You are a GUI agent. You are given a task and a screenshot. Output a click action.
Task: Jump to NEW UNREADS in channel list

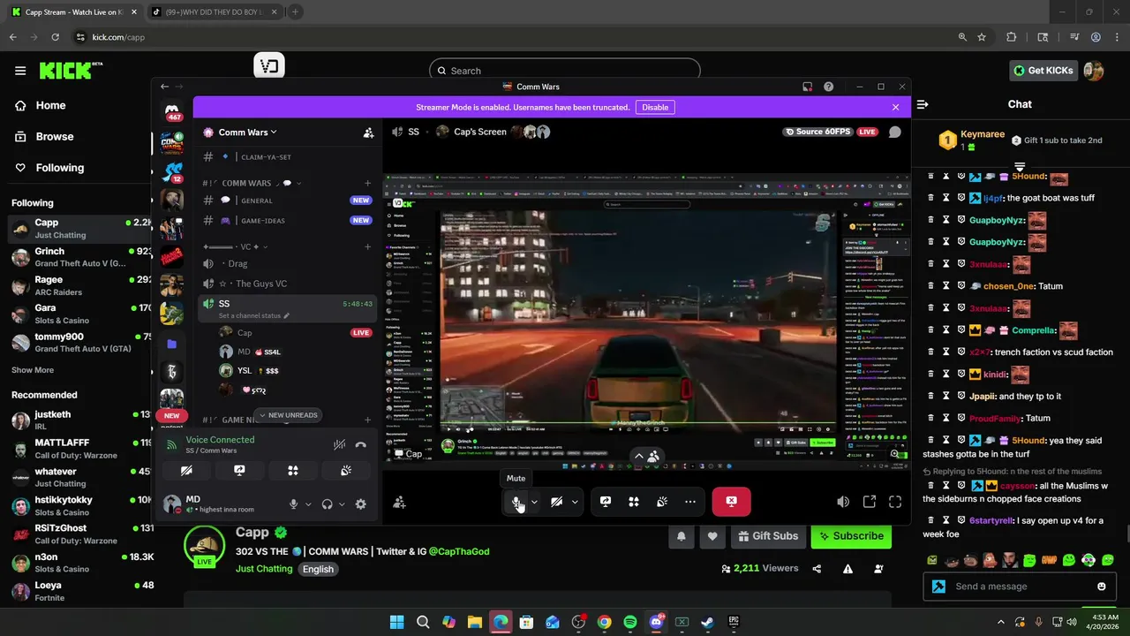[287, 415]
